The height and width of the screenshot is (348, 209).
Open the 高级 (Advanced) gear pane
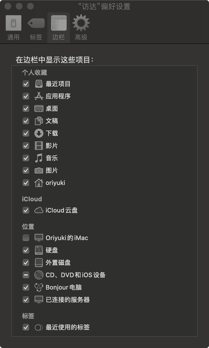[81, 28]
